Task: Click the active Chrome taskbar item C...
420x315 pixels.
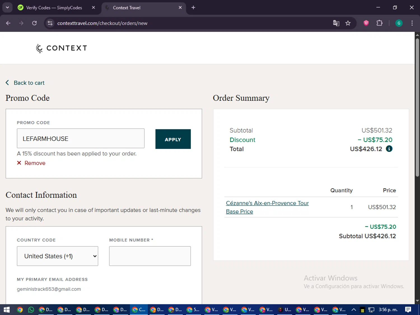Action: (139, 309)
